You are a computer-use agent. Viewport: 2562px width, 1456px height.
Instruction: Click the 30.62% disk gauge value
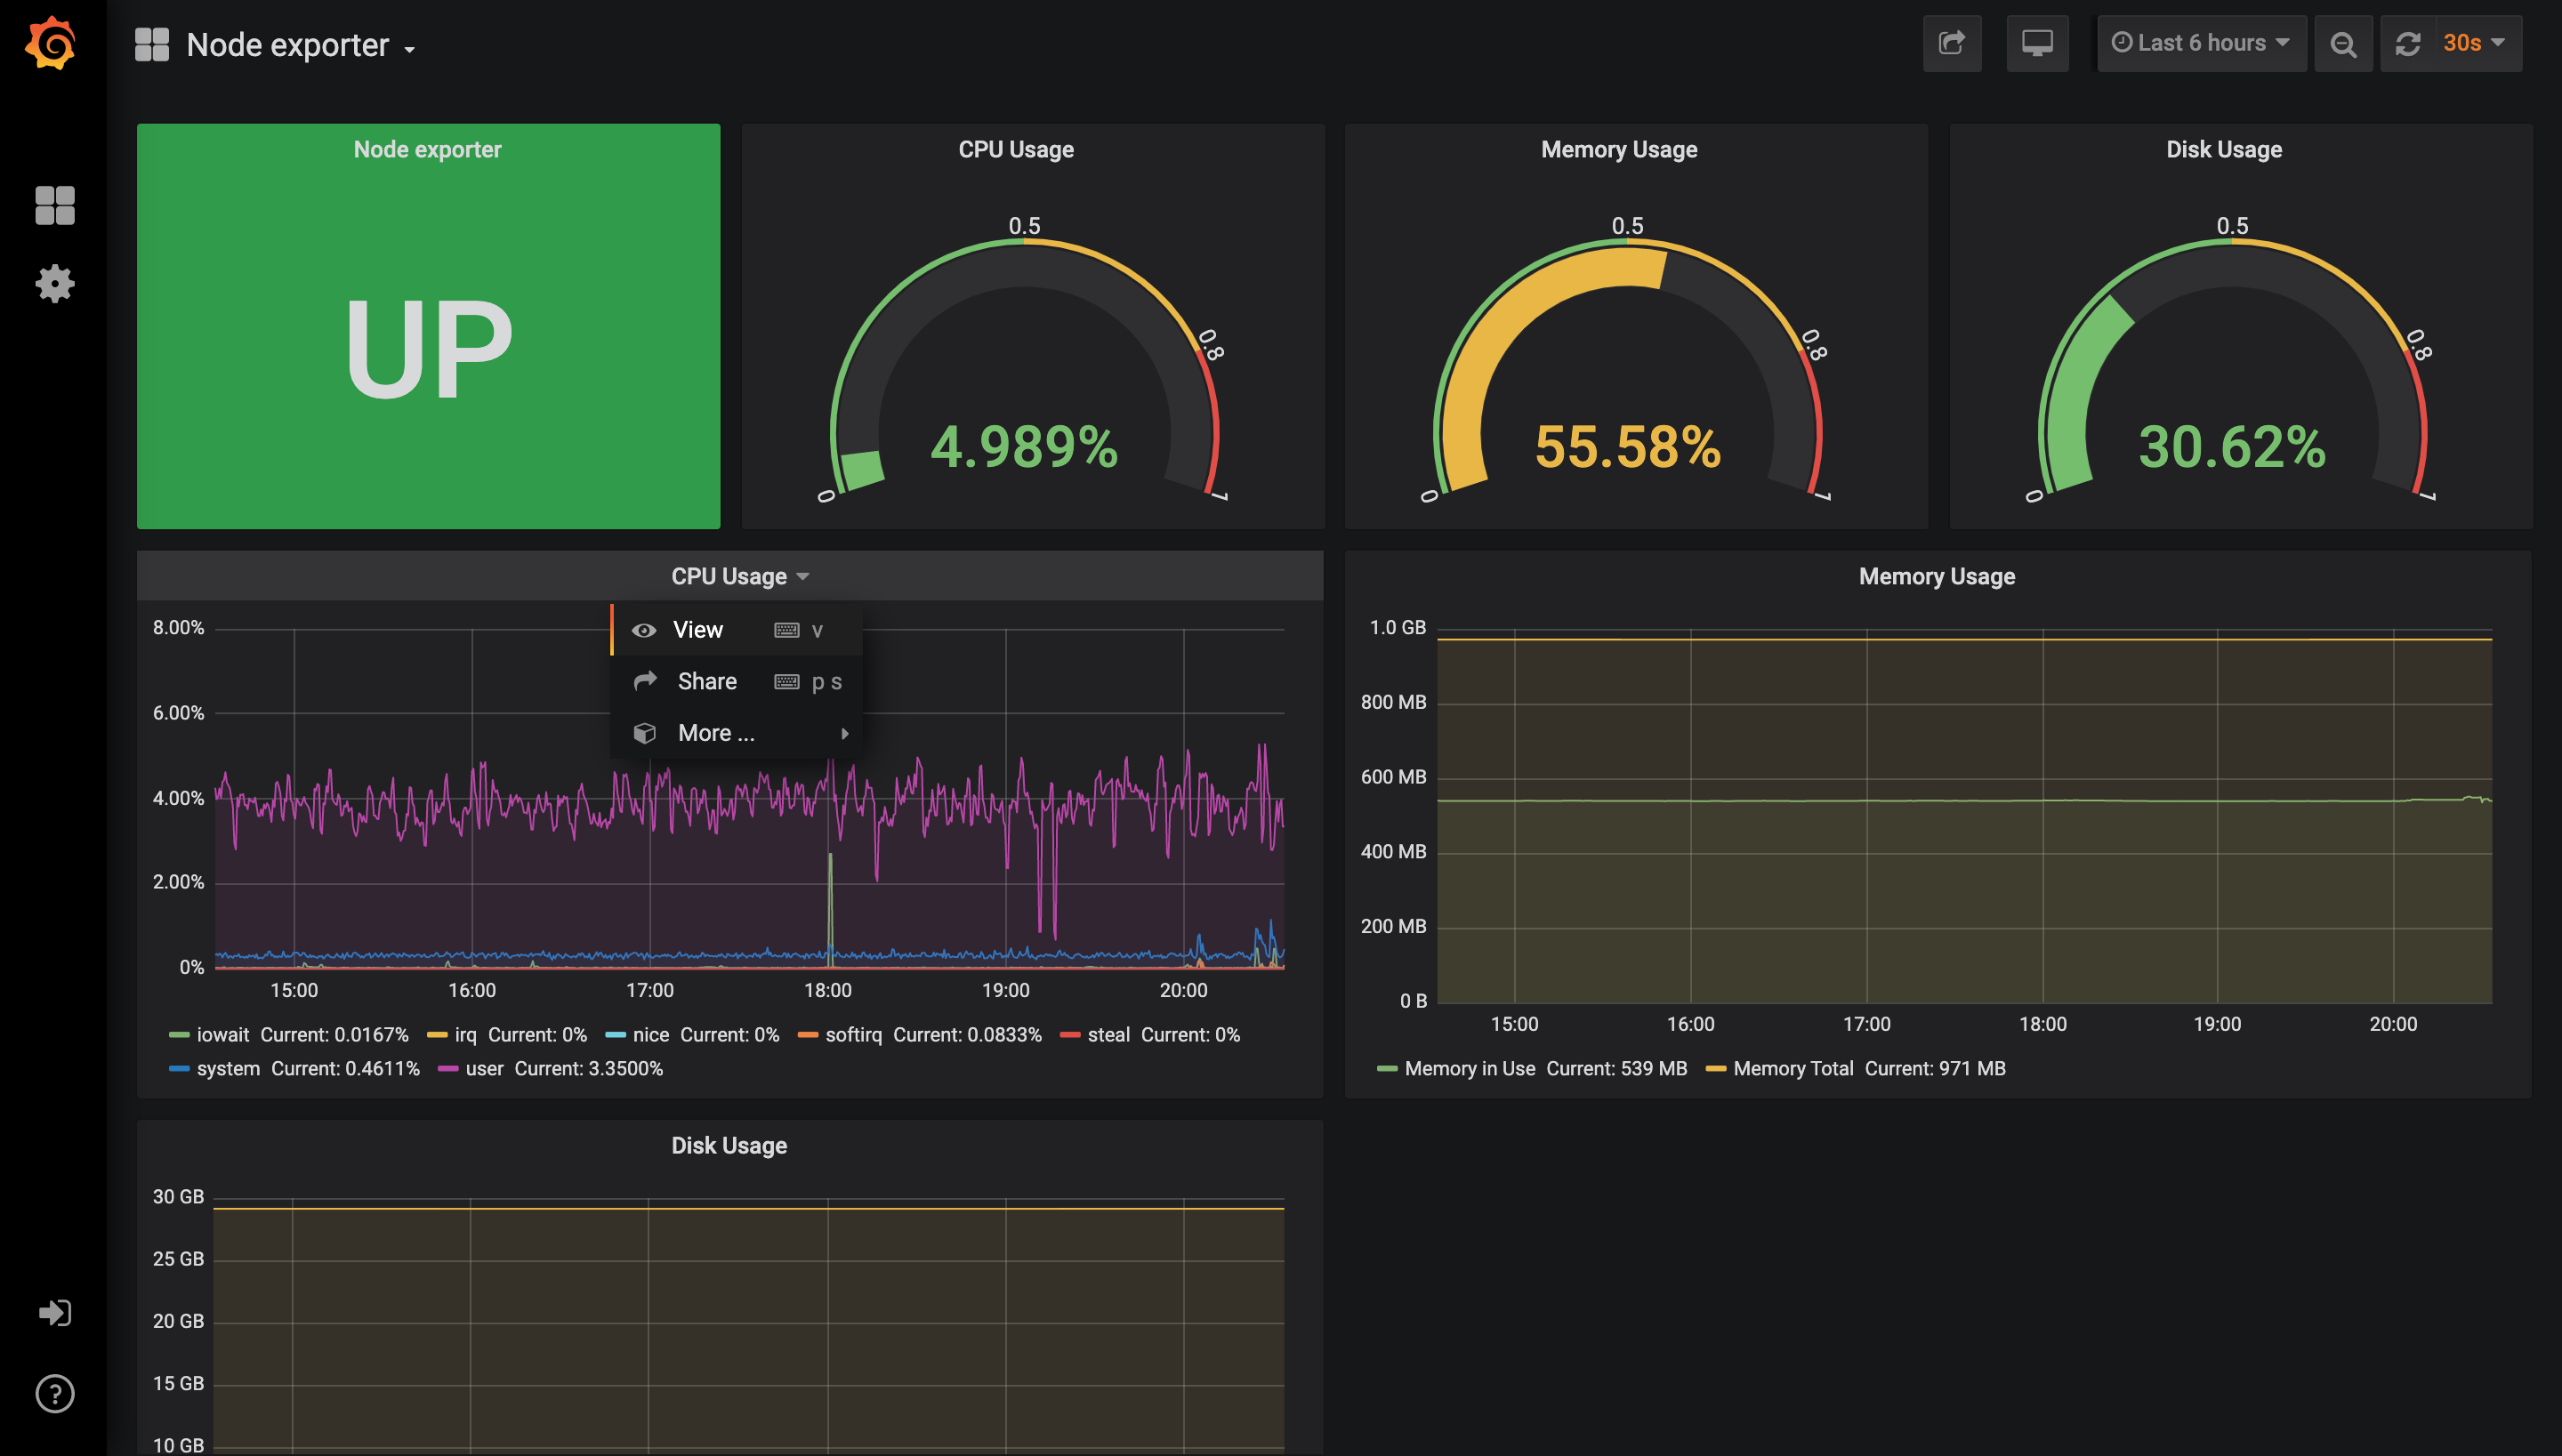tap(2232, 446)
